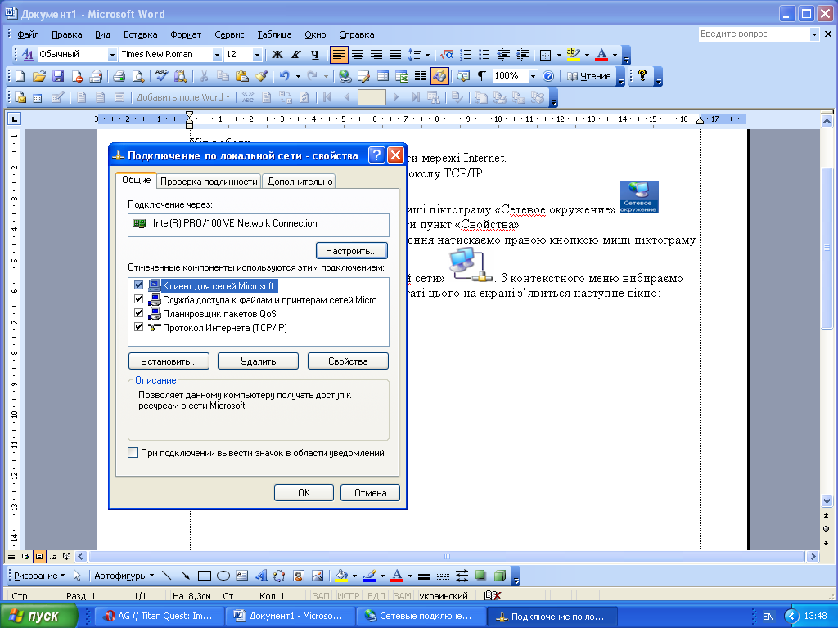Toggle bold formatting (Ж) in toolbar
This screenshot has height=628, width=838.
277,55
